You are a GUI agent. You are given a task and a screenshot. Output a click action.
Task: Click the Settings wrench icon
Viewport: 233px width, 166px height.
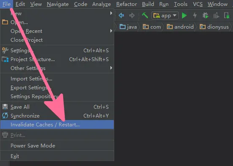pyautogui.click(x=5, y=51)
